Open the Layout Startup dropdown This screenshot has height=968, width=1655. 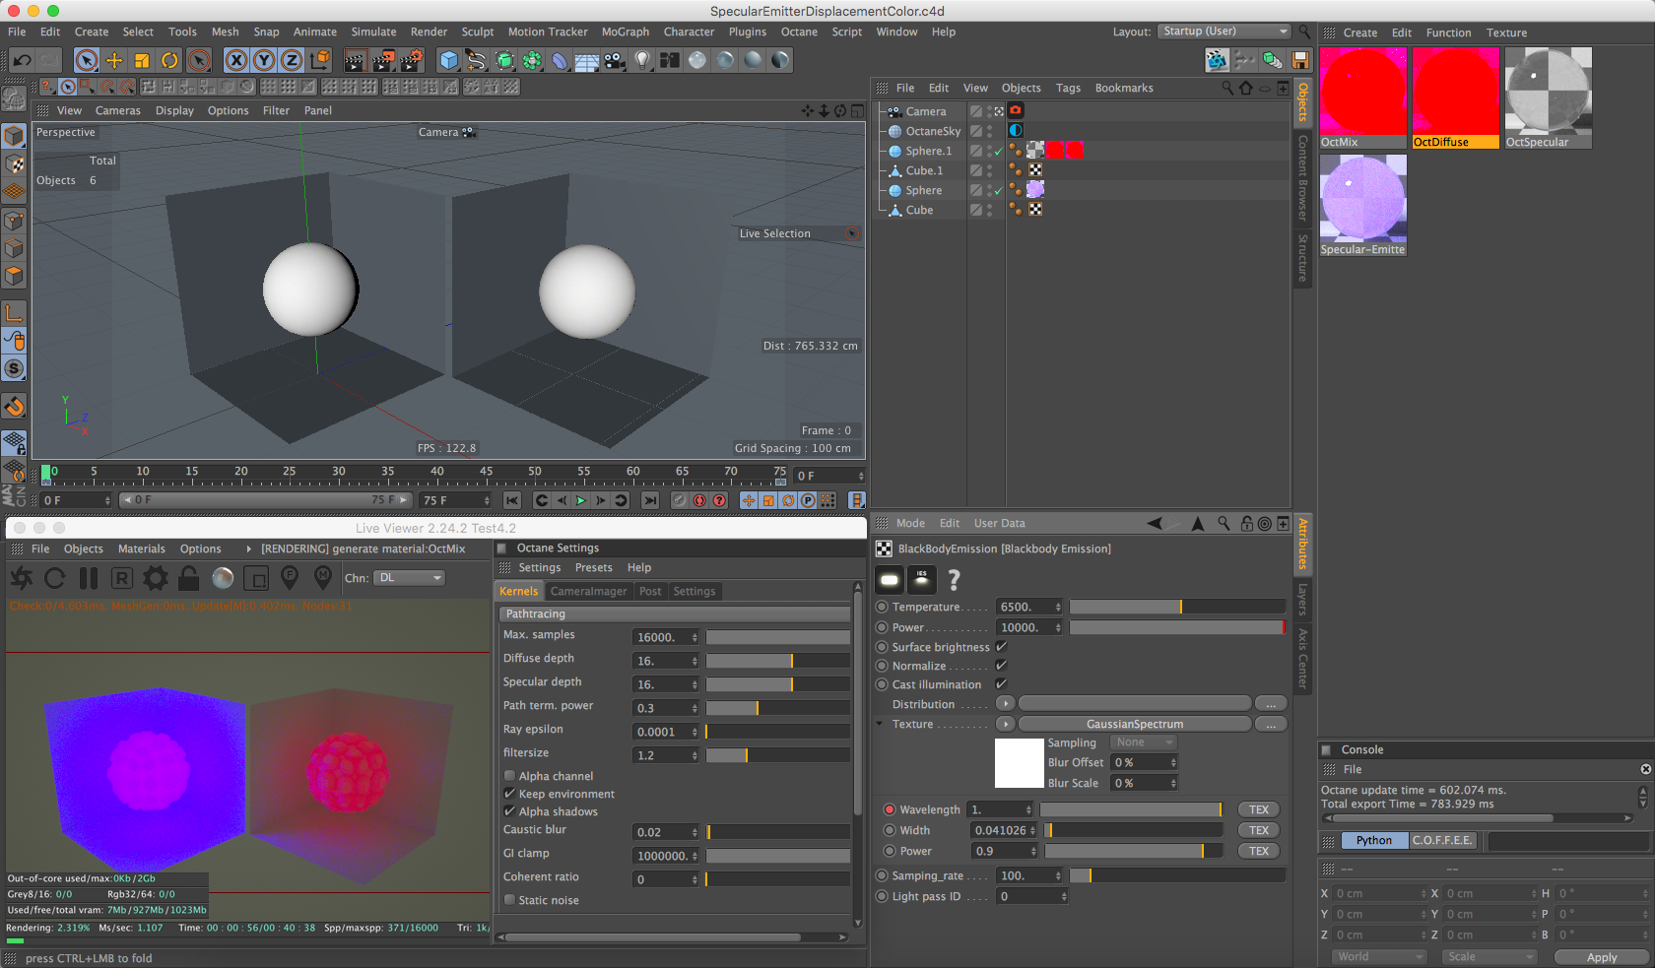1224,32
